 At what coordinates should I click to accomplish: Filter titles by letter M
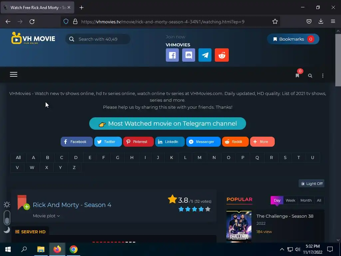pyautogui.click(x=199, y=157)
